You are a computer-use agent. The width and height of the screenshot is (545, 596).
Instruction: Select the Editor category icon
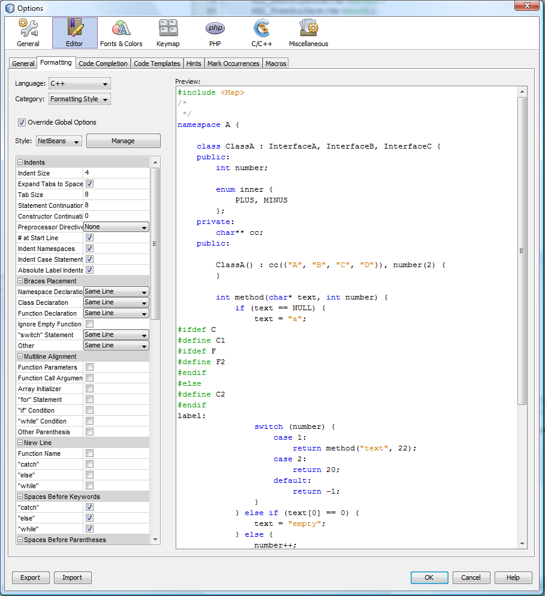click(74, 33)
